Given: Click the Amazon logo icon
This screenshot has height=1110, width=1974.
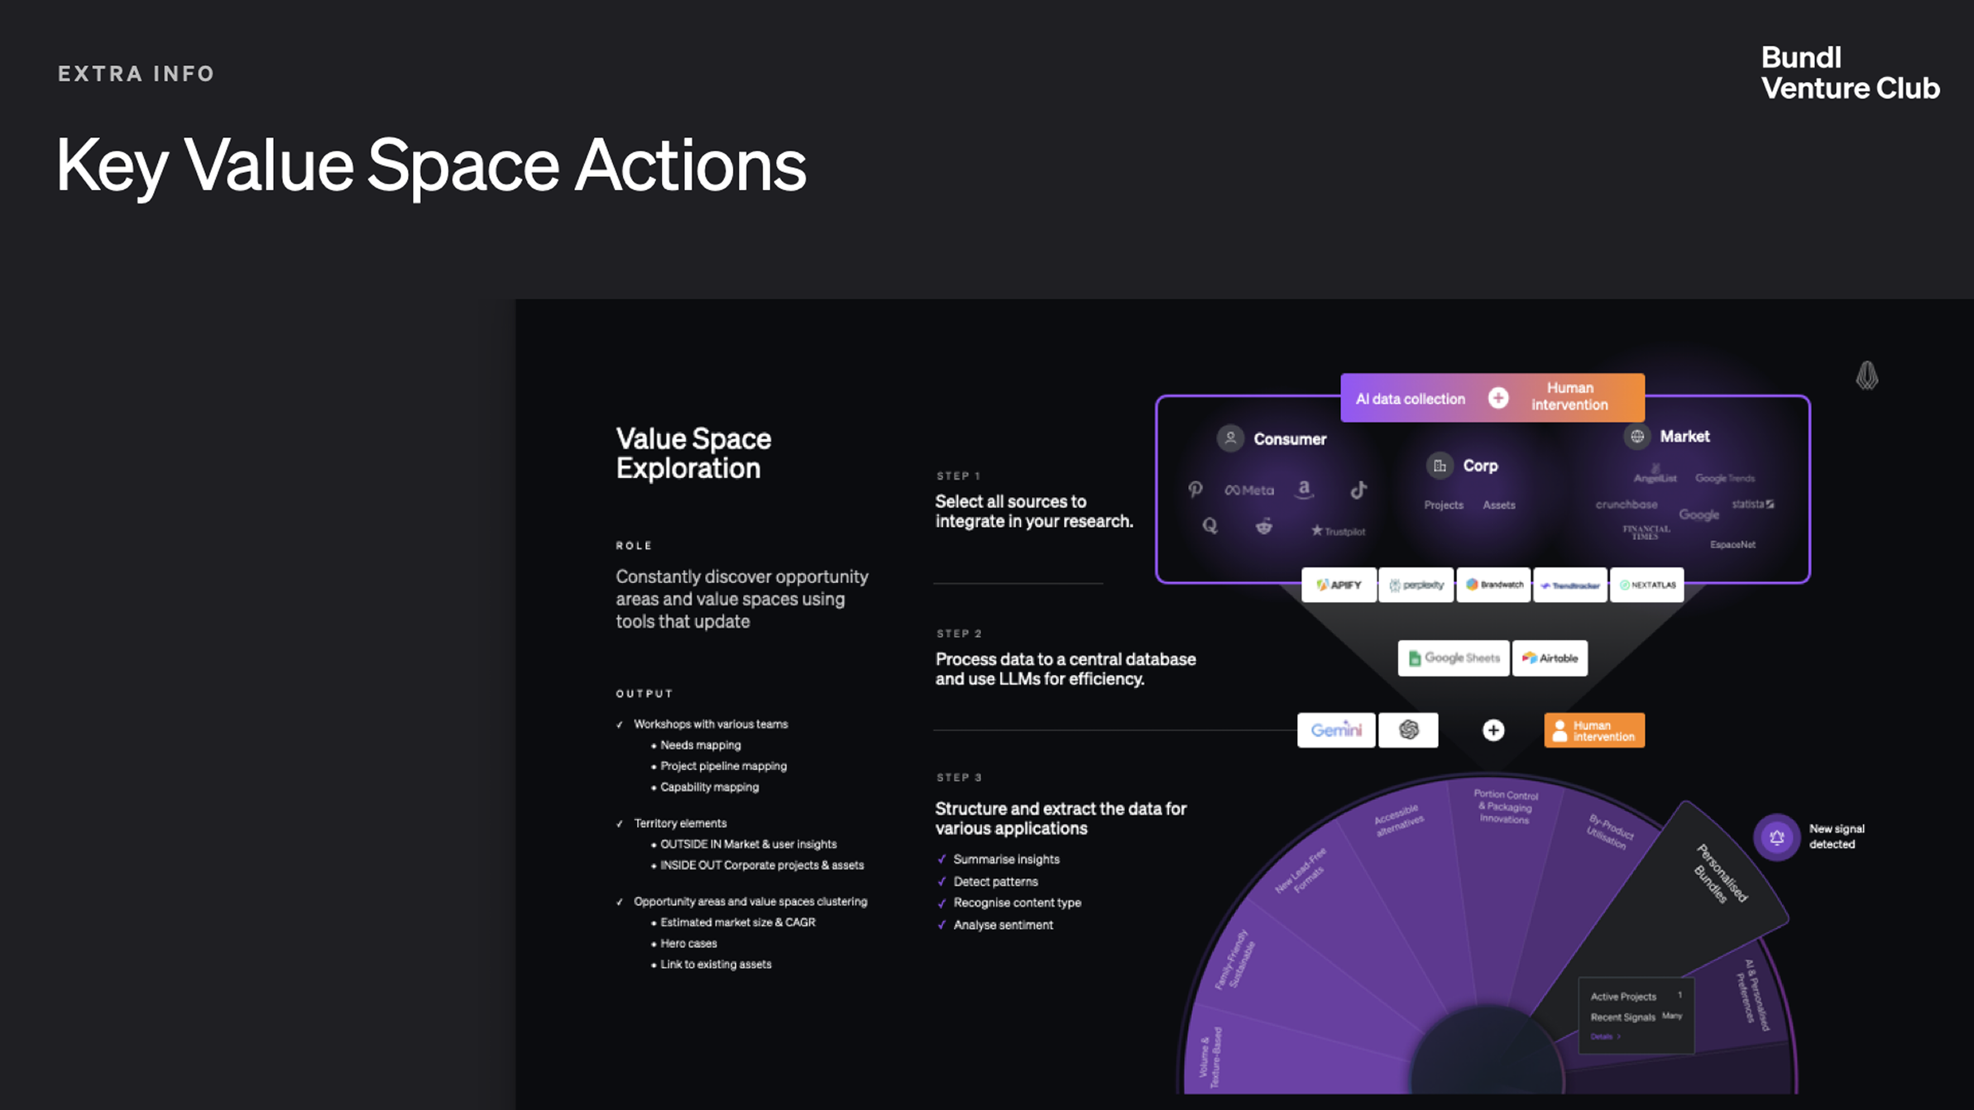Looking at the screenshot, I should (x=1305, y=489).
